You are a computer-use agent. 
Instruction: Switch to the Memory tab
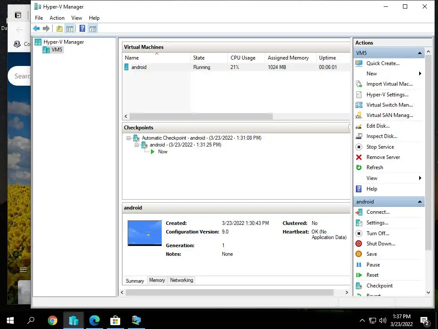[157, 280]
